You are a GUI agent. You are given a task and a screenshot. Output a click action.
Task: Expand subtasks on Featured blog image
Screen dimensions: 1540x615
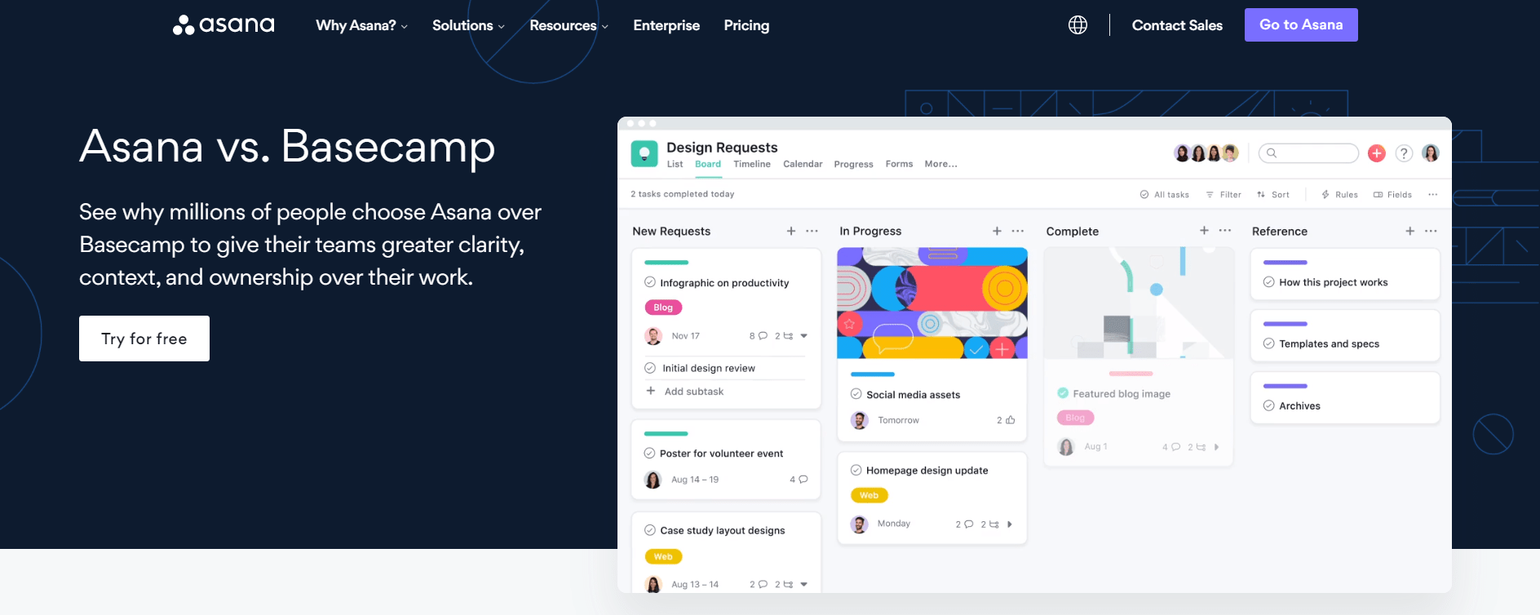tap(1216, 447)
